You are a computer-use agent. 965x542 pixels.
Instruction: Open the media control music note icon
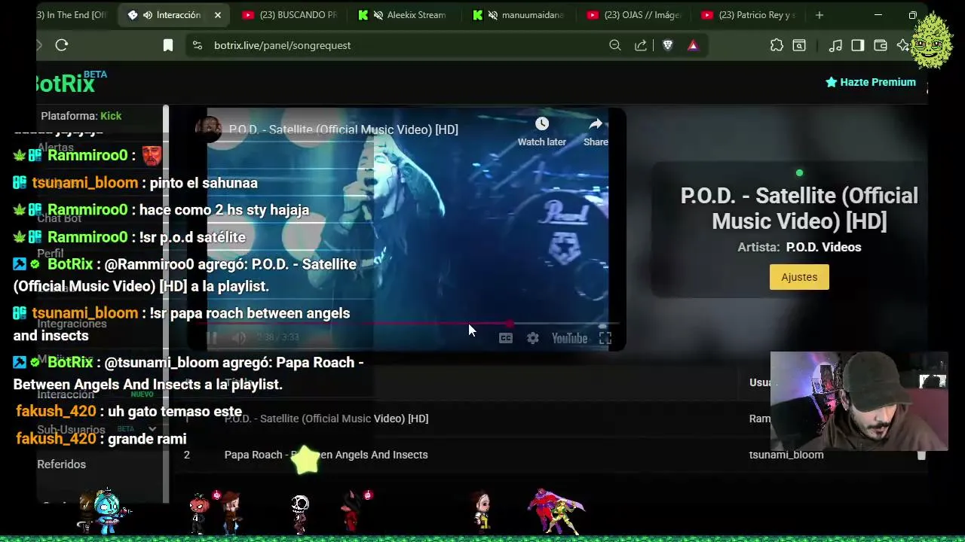(835, 45)
